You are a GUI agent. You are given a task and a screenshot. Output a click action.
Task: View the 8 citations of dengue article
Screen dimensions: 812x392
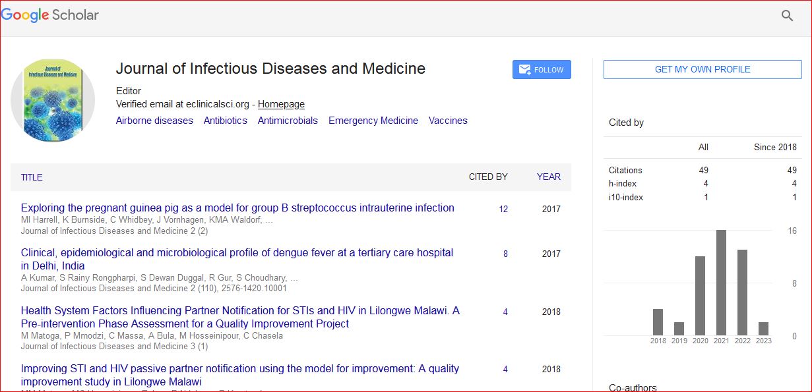click(505, 254)
